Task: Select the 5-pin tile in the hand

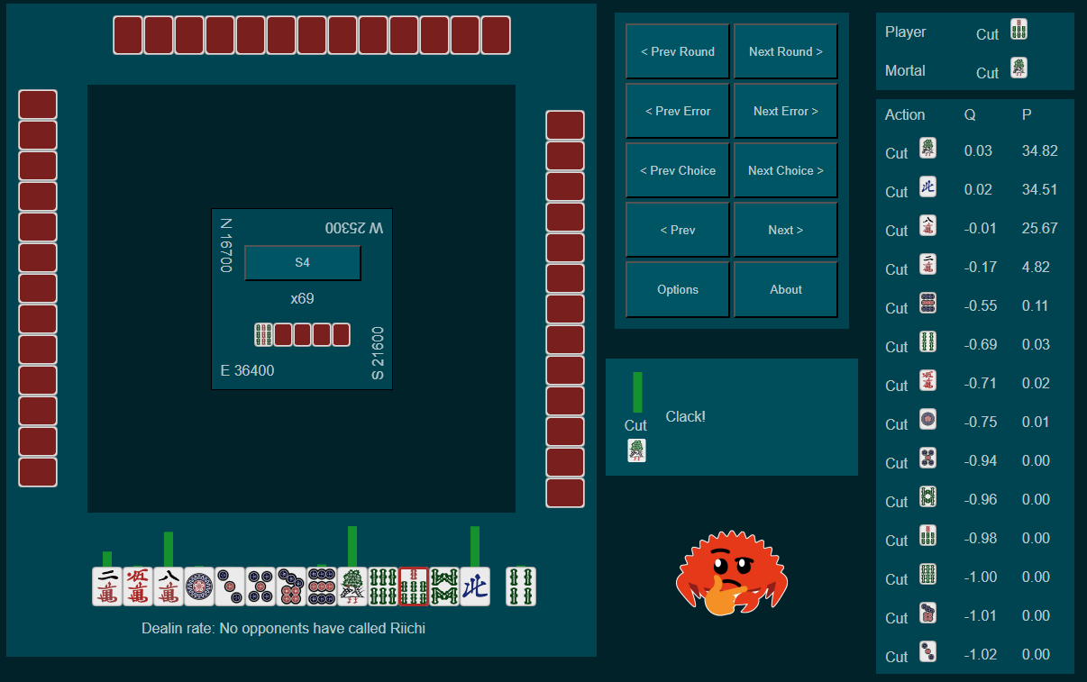Action: 260,587
